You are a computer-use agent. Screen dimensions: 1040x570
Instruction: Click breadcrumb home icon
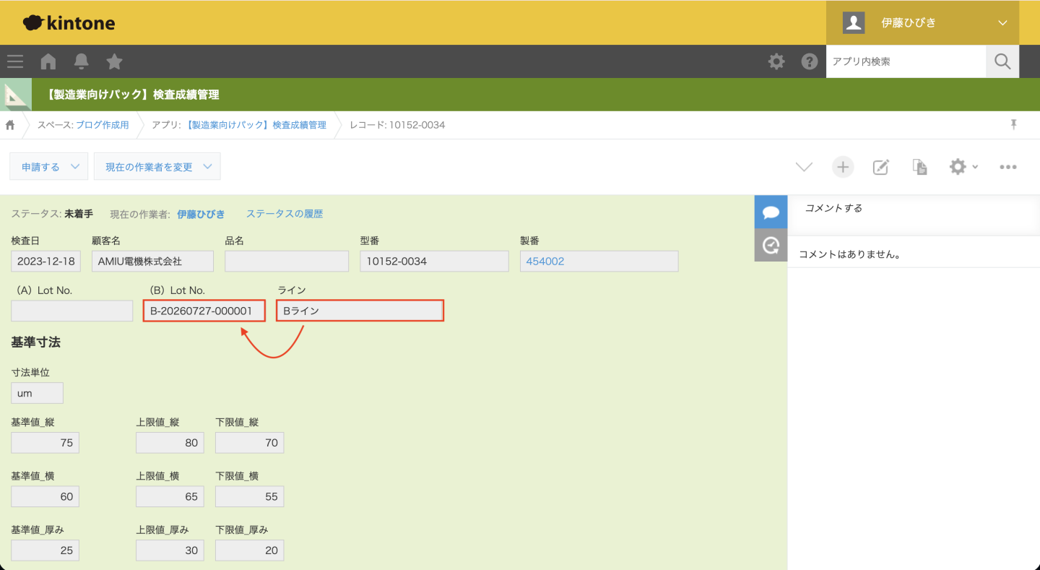tap(10, 125)
